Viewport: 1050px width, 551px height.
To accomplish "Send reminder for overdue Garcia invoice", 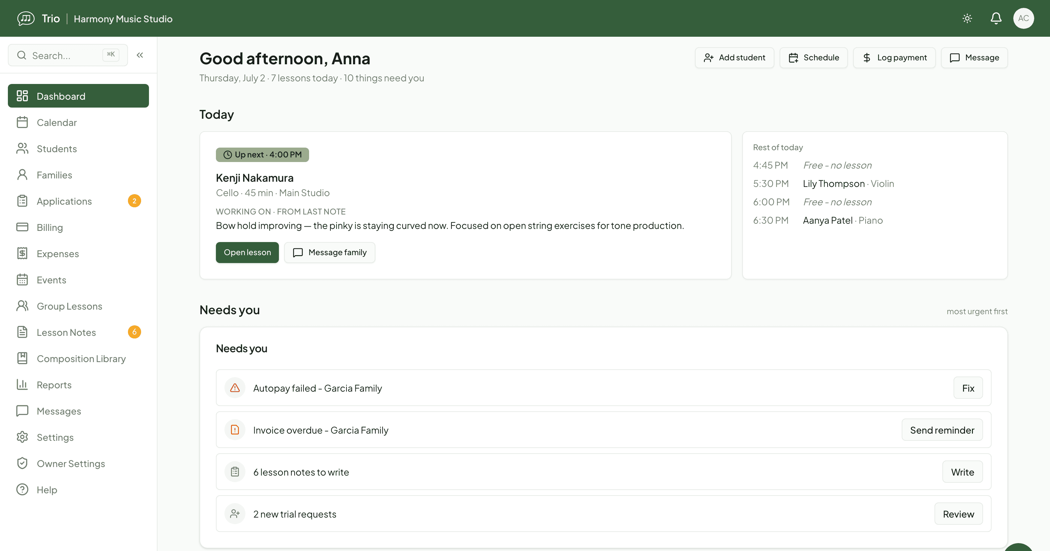I will coord(942,430).
